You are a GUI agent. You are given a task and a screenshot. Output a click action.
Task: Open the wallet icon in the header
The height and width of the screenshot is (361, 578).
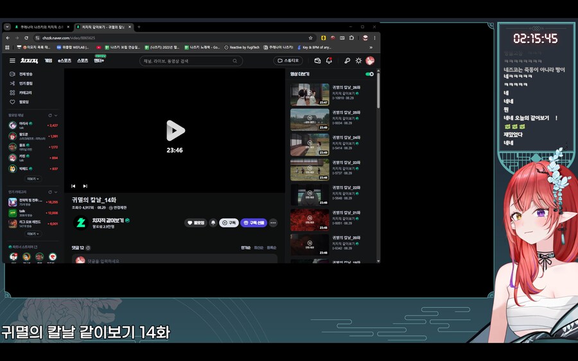coord(317,61)
